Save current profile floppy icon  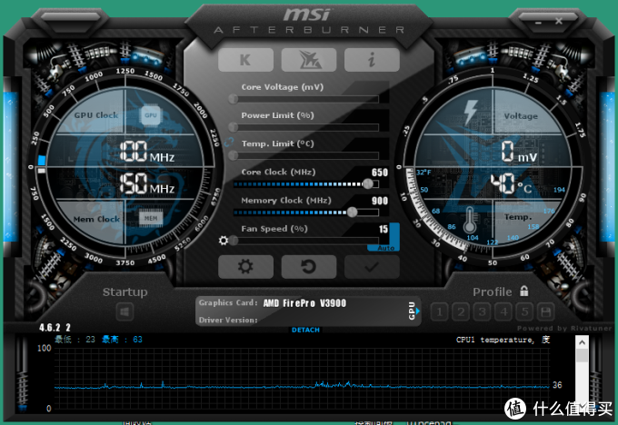click(546, 312)
